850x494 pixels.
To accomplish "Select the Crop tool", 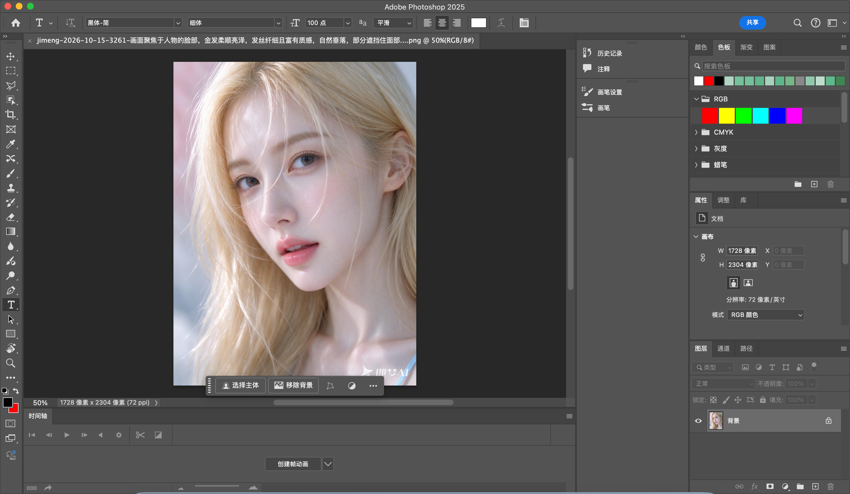I will click(x=10, y=115).
